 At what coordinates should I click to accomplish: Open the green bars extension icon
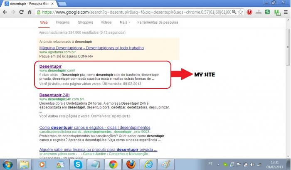277,12
